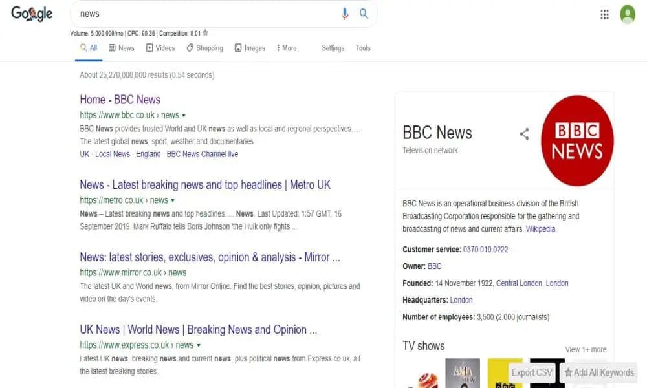The height and width of the screenshot is (388, 647).
Task: Click the Television network subtitle
Action: click(430, 151)
